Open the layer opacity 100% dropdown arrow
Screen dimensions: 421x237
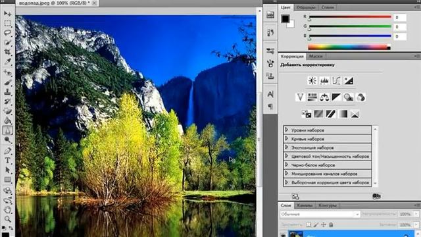(x=416, y=214)
